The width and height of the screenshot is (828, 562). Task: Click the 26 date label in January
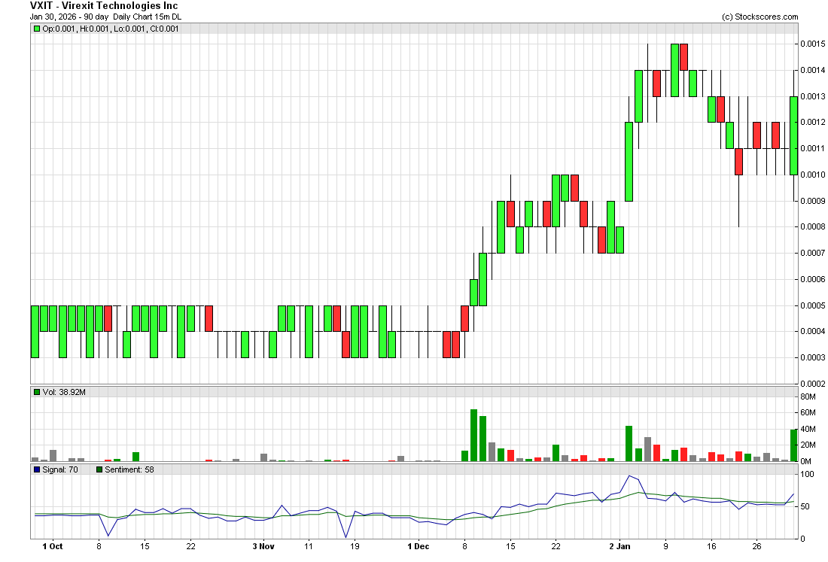click(x=757, y=547)
